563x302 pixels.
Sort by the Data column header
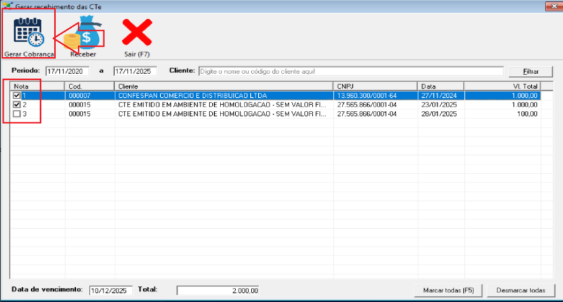click(440, 86)
